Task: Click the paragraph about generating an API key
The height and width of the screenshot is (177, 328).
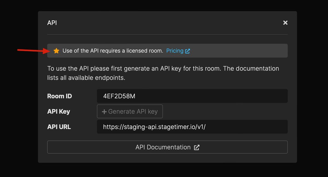Action: coord(163,73)
